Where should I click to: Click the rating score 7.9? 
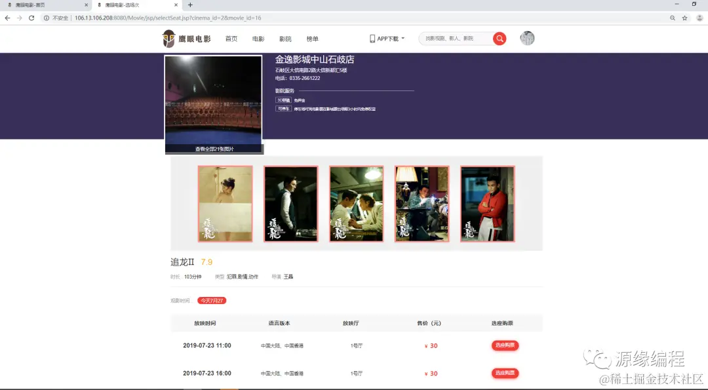206,262
